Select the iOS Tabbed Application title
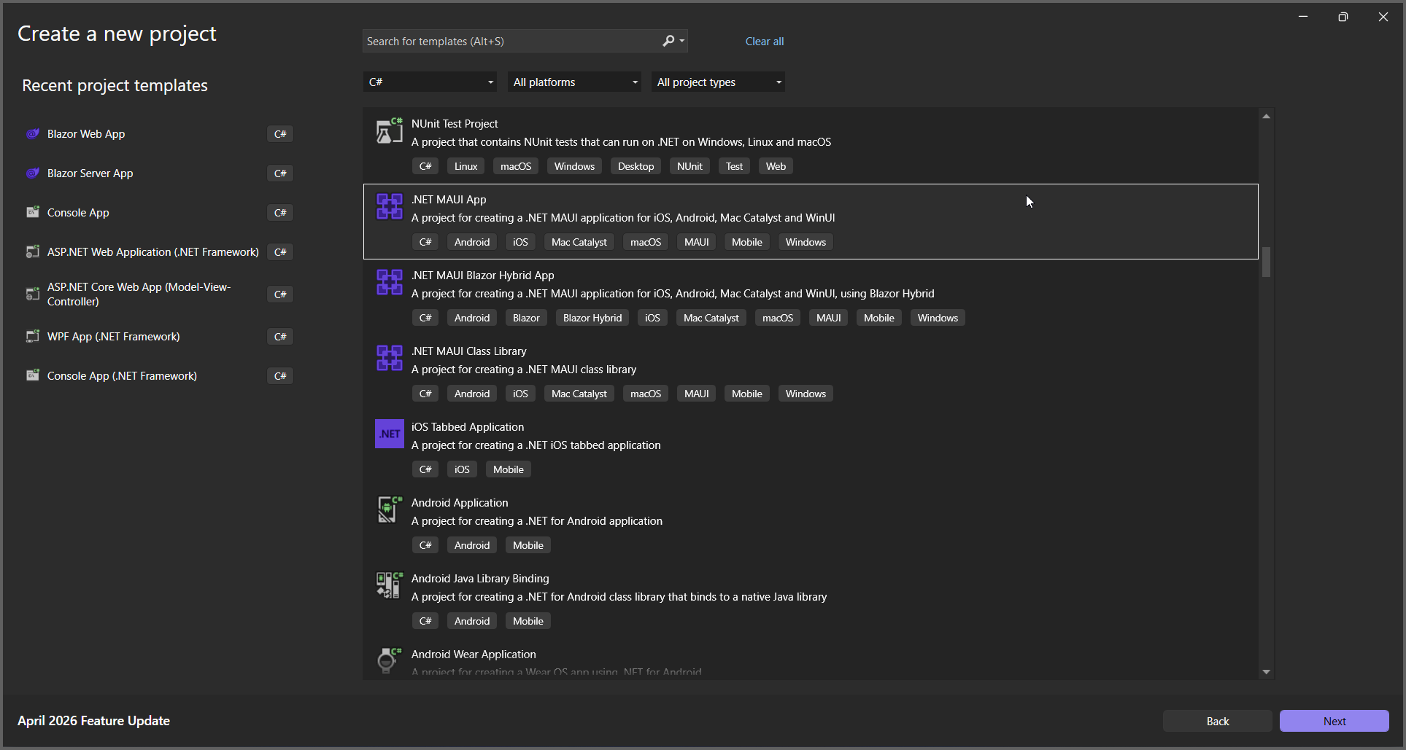This screenshot has height=750, width=1406. [468, 427]
